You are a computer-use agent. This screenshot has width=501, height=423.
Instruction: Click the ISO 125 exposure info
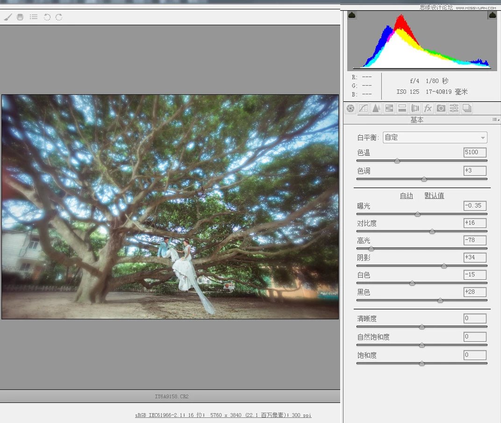coord(408,92)
